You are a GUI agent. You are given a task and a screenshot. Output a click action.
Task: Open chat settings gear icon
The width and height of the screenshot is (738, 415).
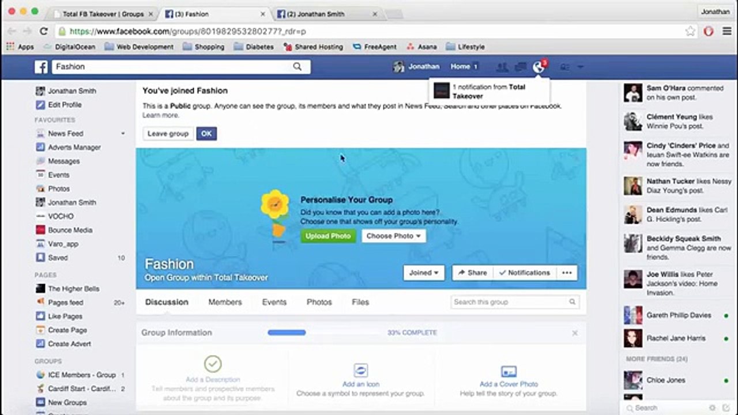point(713,408)
